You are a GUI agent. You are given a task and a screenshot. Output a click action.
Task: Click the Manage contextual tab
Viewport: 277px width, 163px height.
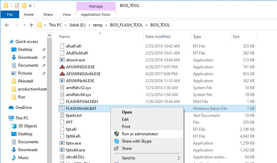[x=96, y=6]
